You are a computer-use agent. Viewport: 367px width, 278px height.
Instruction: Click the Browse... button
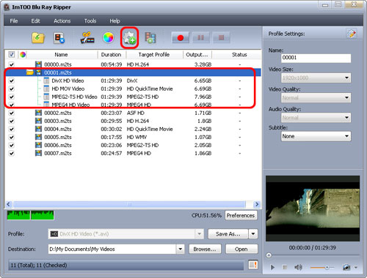tap(205, 249)
